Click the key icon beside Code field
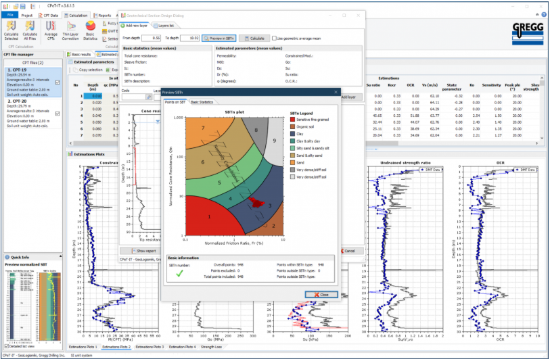Screen dimensions: 550x361 [x=149, y=97]
